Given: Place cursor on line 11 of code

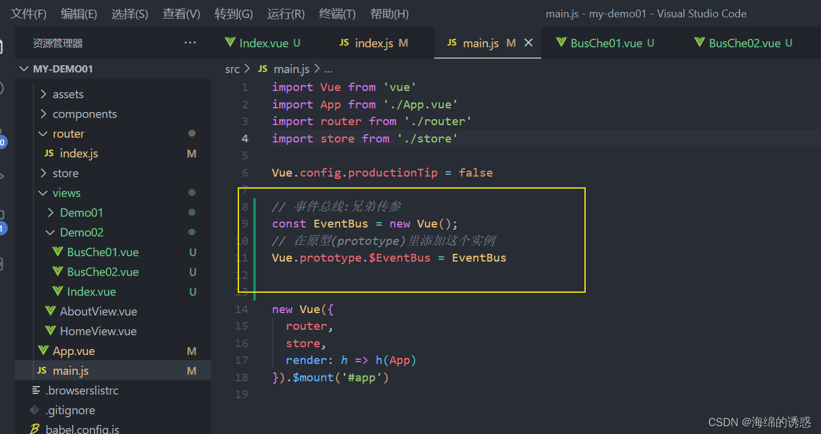Looking at the screenshot, I should (389, 258).
